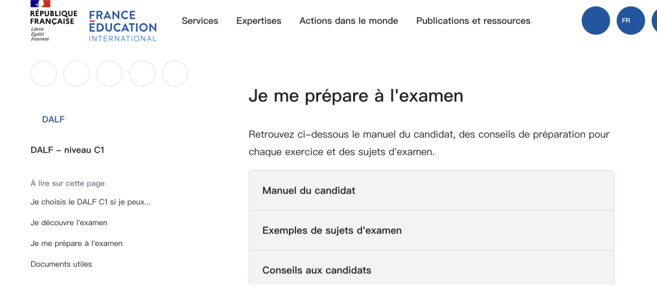This screenshot has height=295, width=657.
Task: Select 'Je me prépare à l'examen' sidebar link
Action: pyautogui.click(x=76, y=243)
